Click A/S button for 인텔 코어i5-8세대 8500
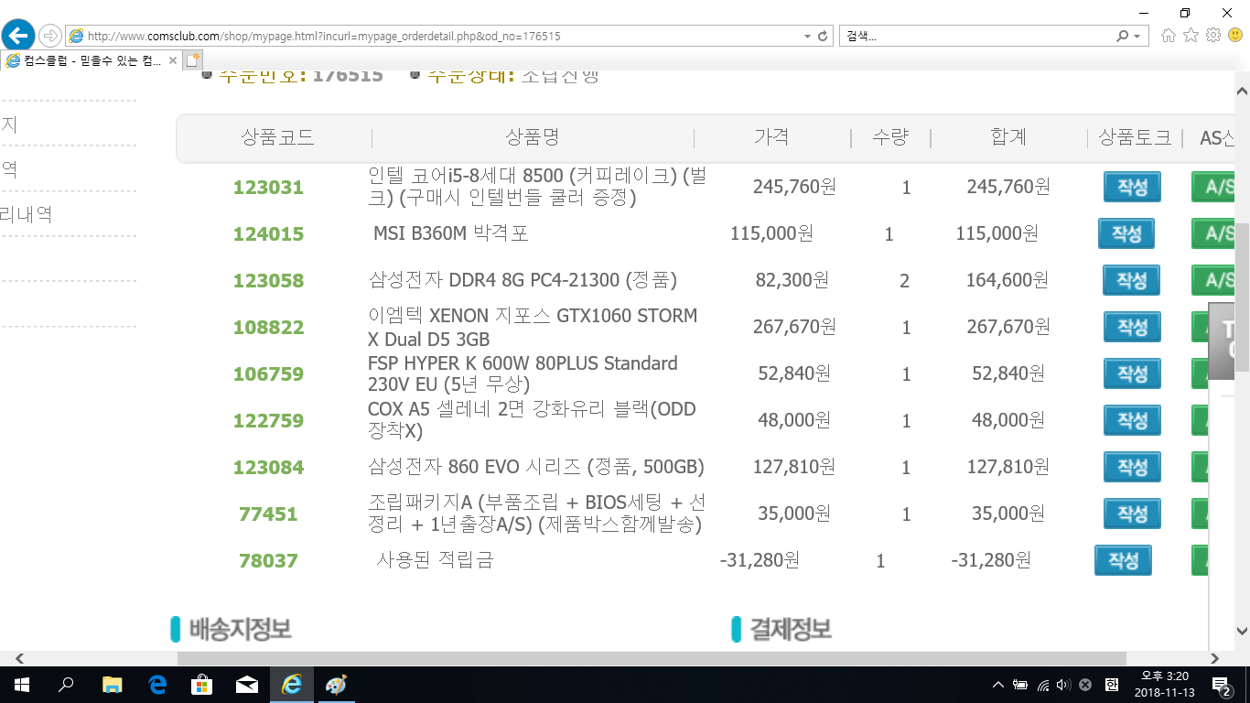Image resolution: width=1250 pixels, height=703 pixels. click(1213, 187)
